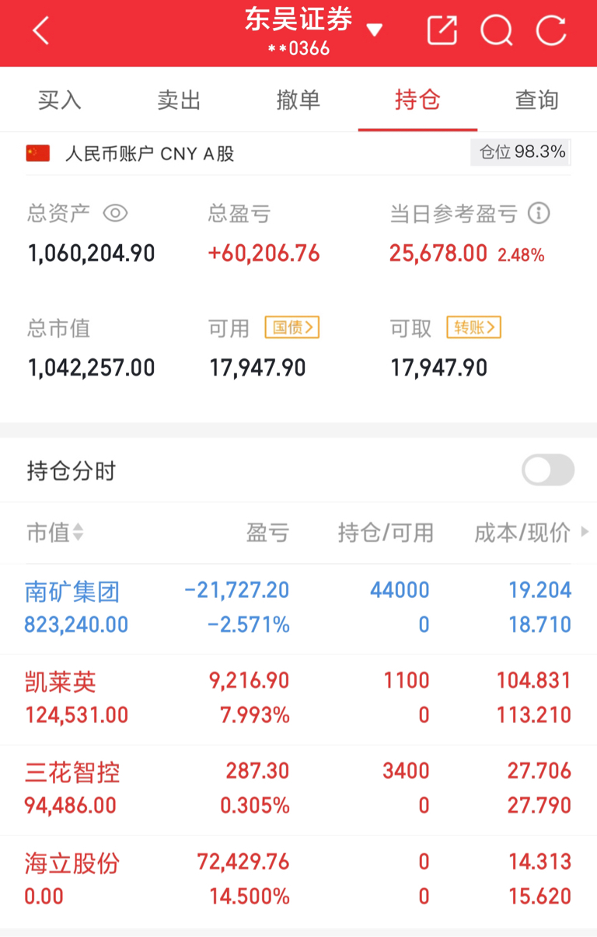Open the 撤单 tab
The image size is (597, 937).
(x=298, y=100)
